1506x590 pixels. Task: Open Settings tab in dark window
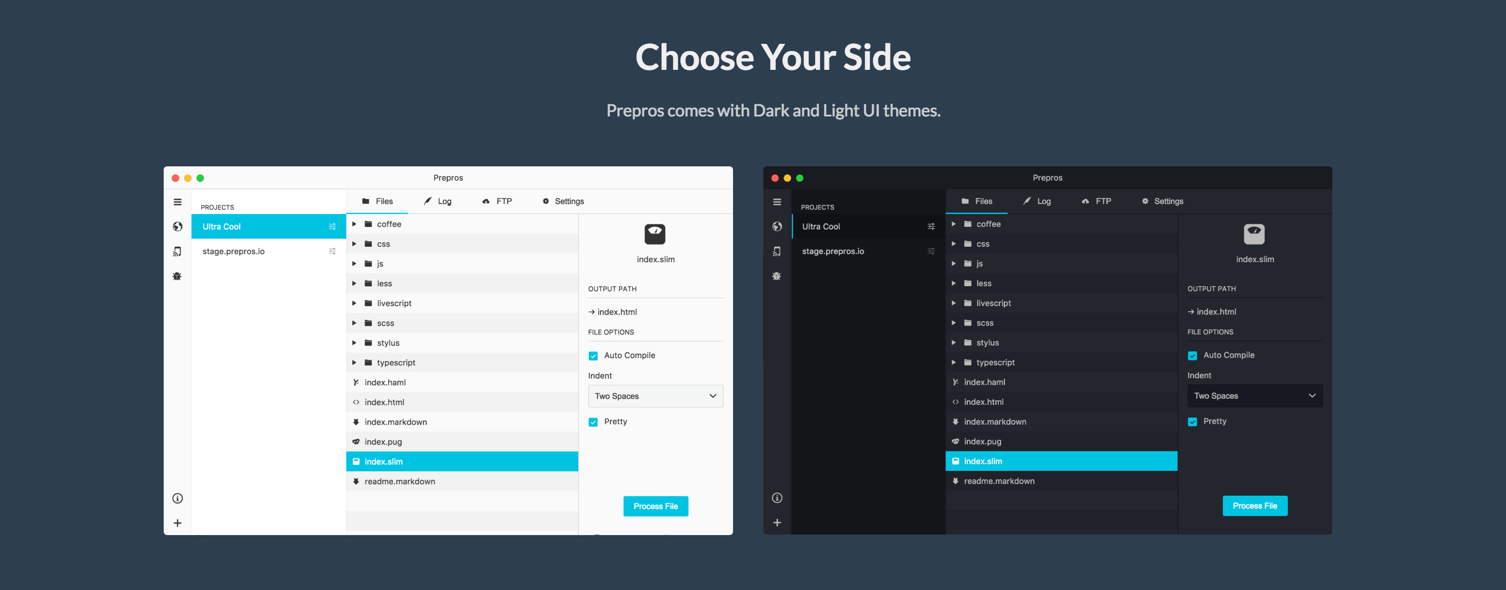[x=1162, y=201]
